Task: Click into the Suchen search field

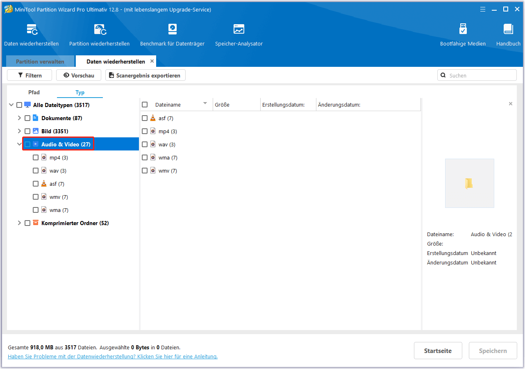Action: (477, 75)
